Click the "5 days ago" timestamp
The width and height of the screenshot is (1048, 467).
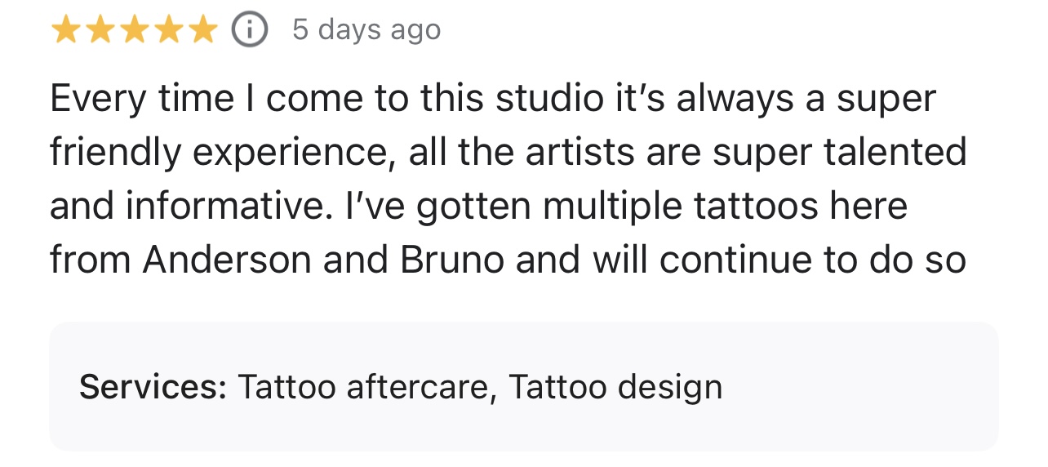(x=366, y=30)
